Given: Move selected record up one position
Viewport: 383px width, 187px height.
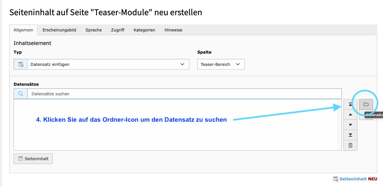Looking at the screenshot, I should (x=350, y=115).
